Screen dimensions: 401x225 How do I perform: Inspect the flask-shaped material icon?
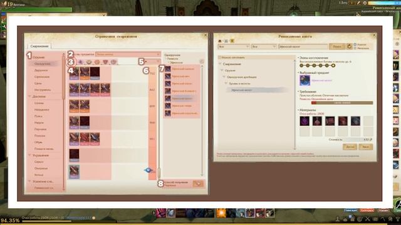[x=318, y=121]
